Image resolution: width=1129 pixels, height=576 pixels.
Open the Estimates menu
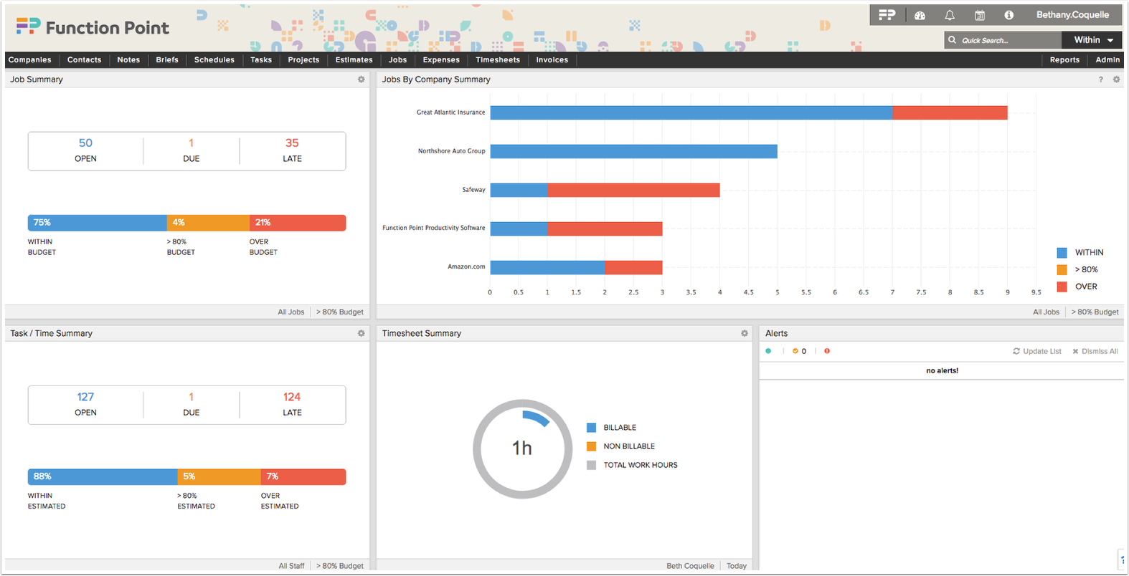(x=354, y=60)
